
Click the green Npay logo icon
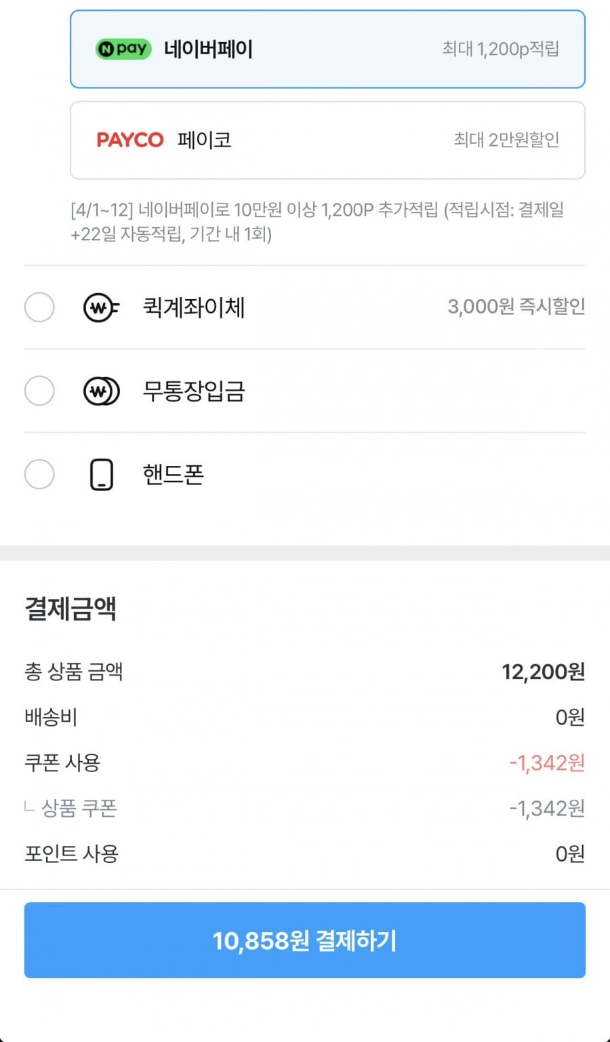click(123, 49)
